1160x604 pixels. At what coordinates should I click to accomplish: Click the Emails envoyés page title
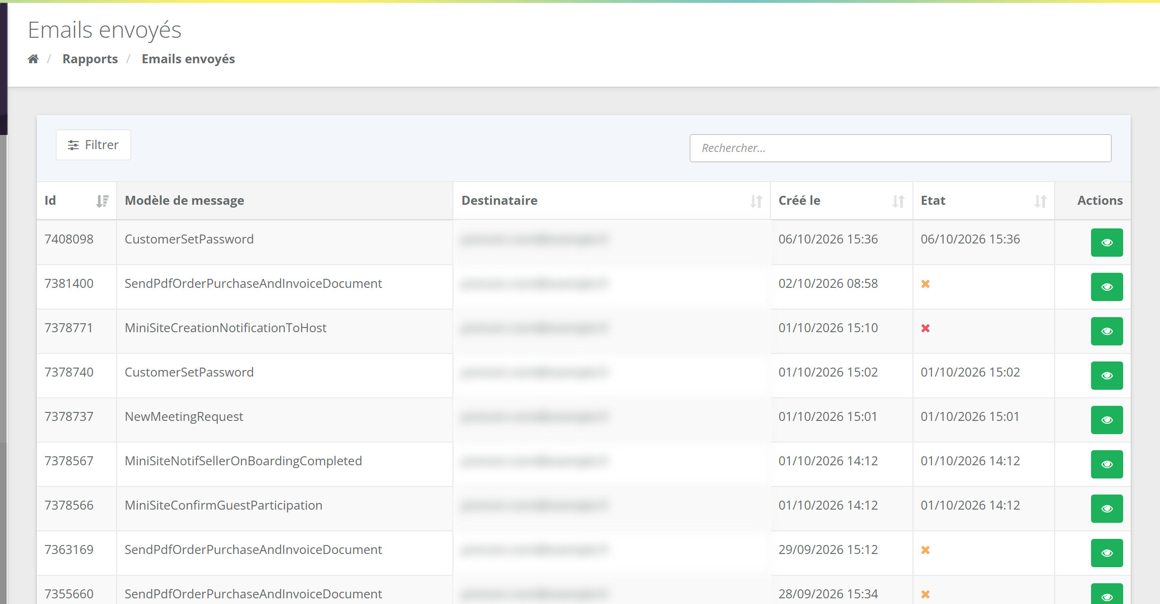click(x=104, y=30)
